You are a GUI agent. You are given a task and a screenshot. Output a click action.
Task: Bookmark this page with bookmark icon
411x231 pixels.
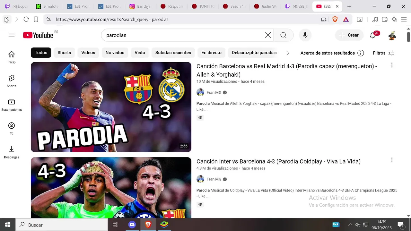36,19
